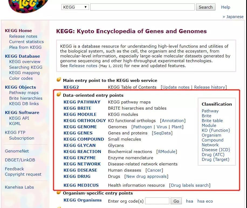Open the Update notes link
This screenshot has height=208, width=247.
(x=176, y=87)
